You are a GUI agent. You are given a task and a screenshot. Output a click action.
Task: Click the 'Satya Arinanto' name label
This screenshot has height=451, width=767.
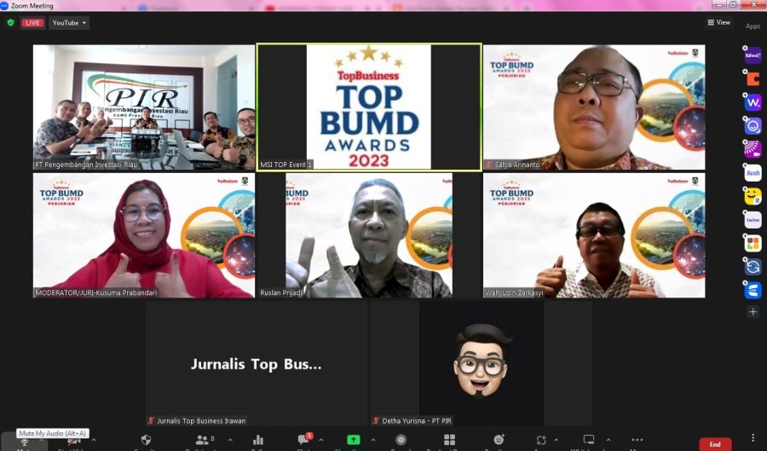click(x=517, y=165)
